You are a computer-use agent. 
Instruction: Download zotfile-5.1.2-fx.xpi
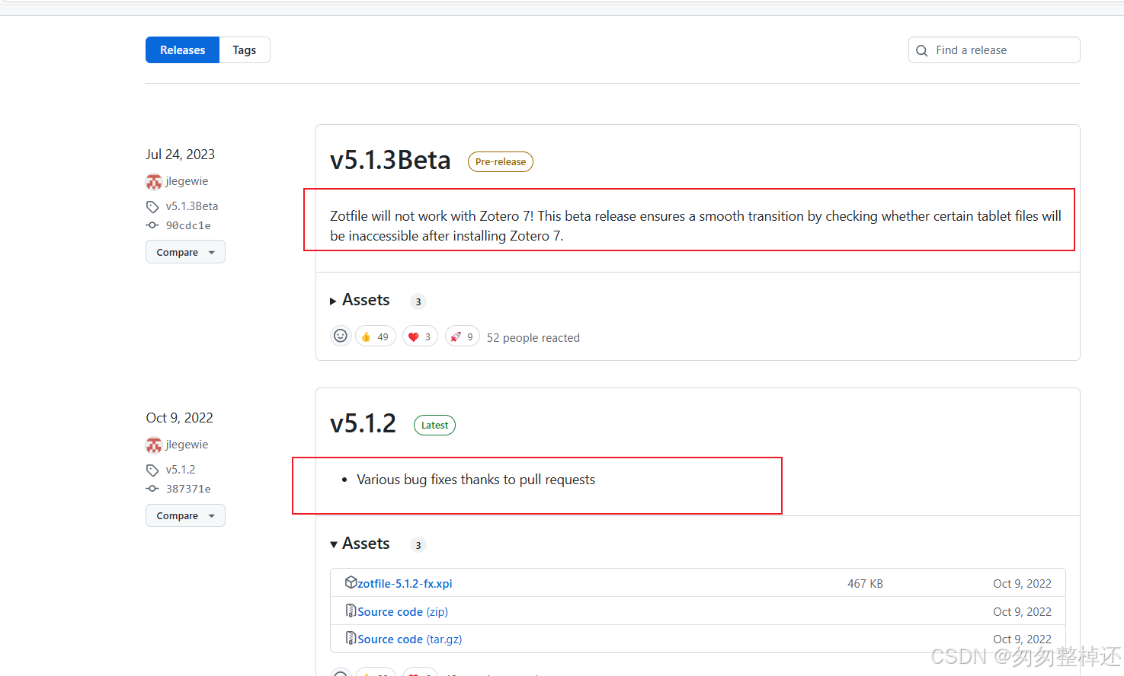click(405, 584)
